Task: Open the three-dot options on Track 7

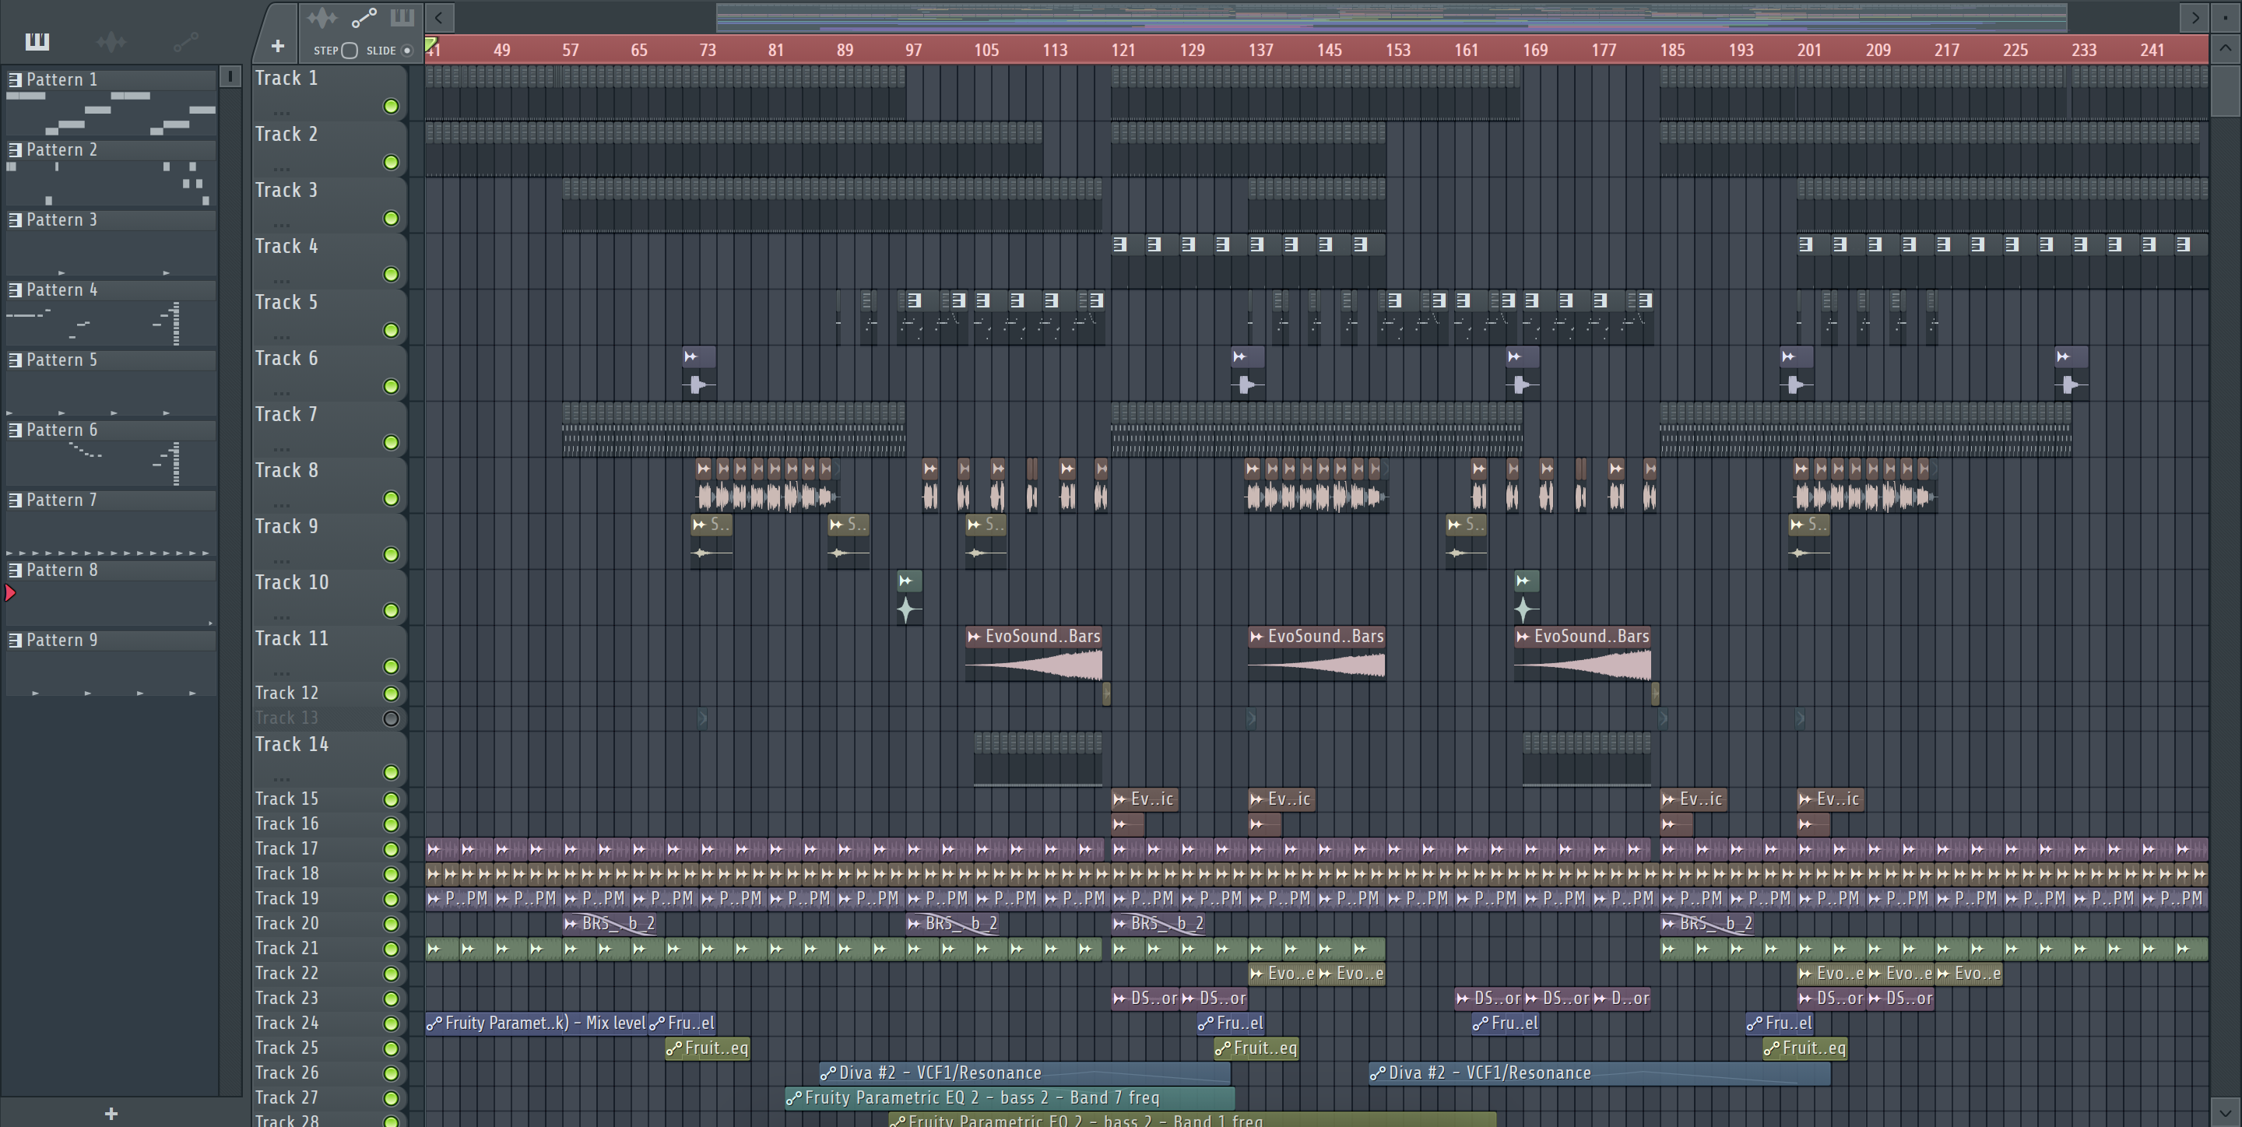Action: pos(280,449)
